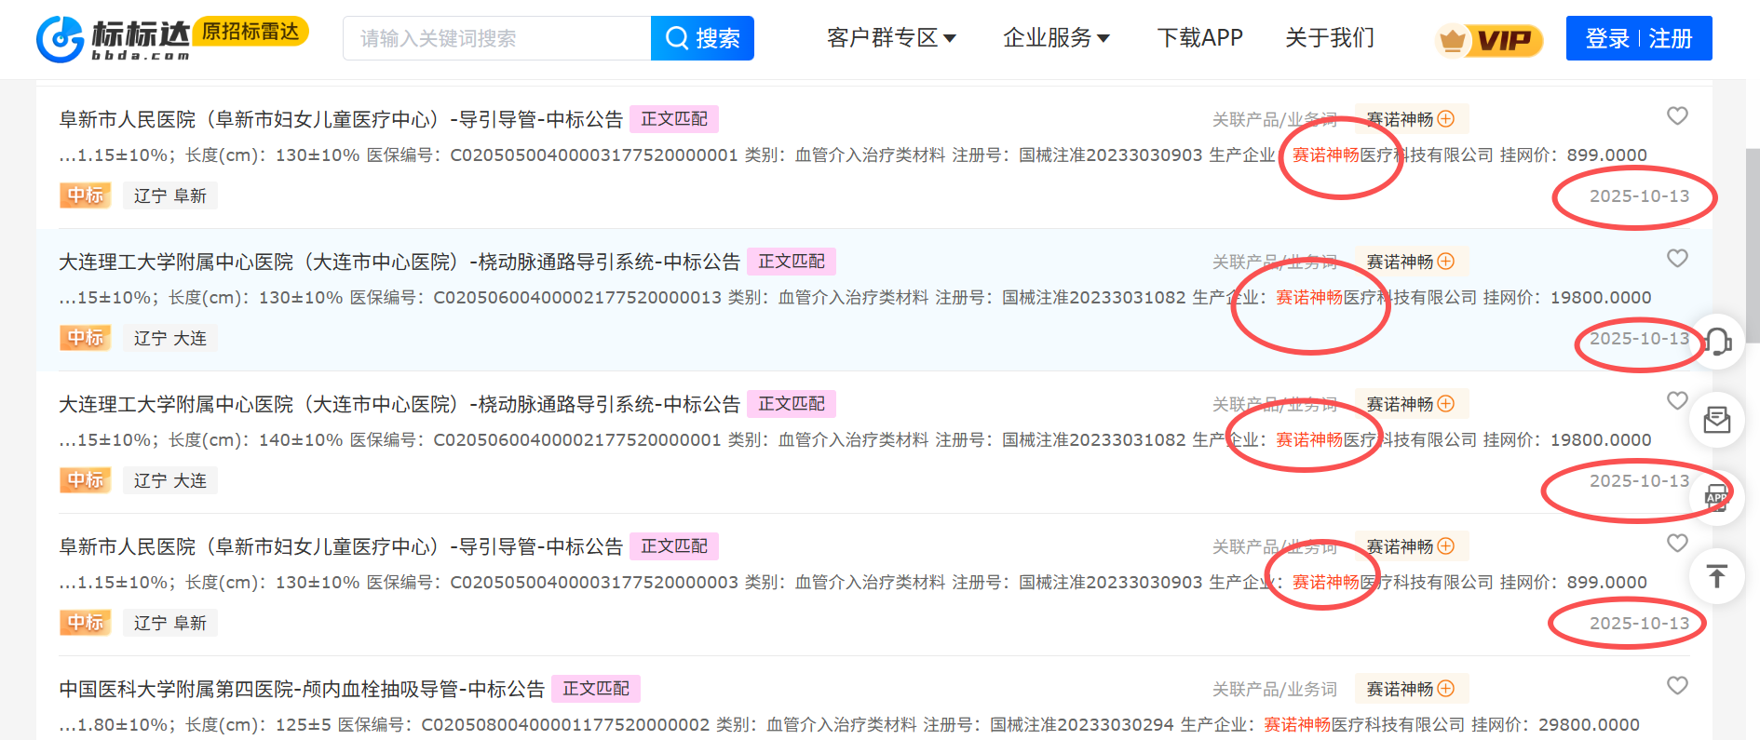Open the 关于我们 menu item

click(1330, 38)
